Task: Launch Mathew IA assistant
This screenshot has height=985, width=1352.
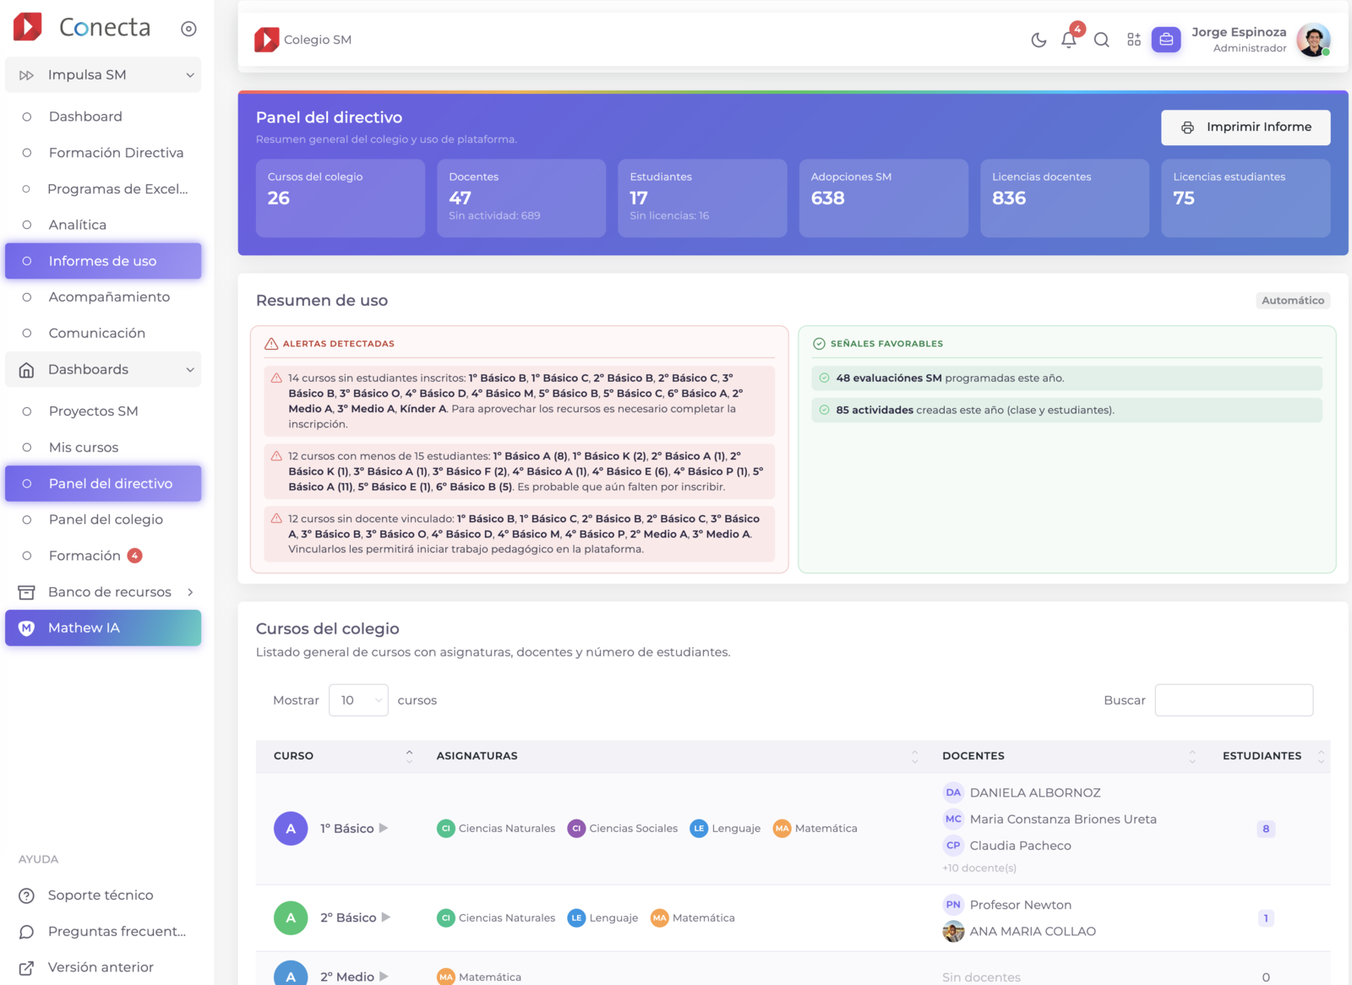Action: (103, 629)
